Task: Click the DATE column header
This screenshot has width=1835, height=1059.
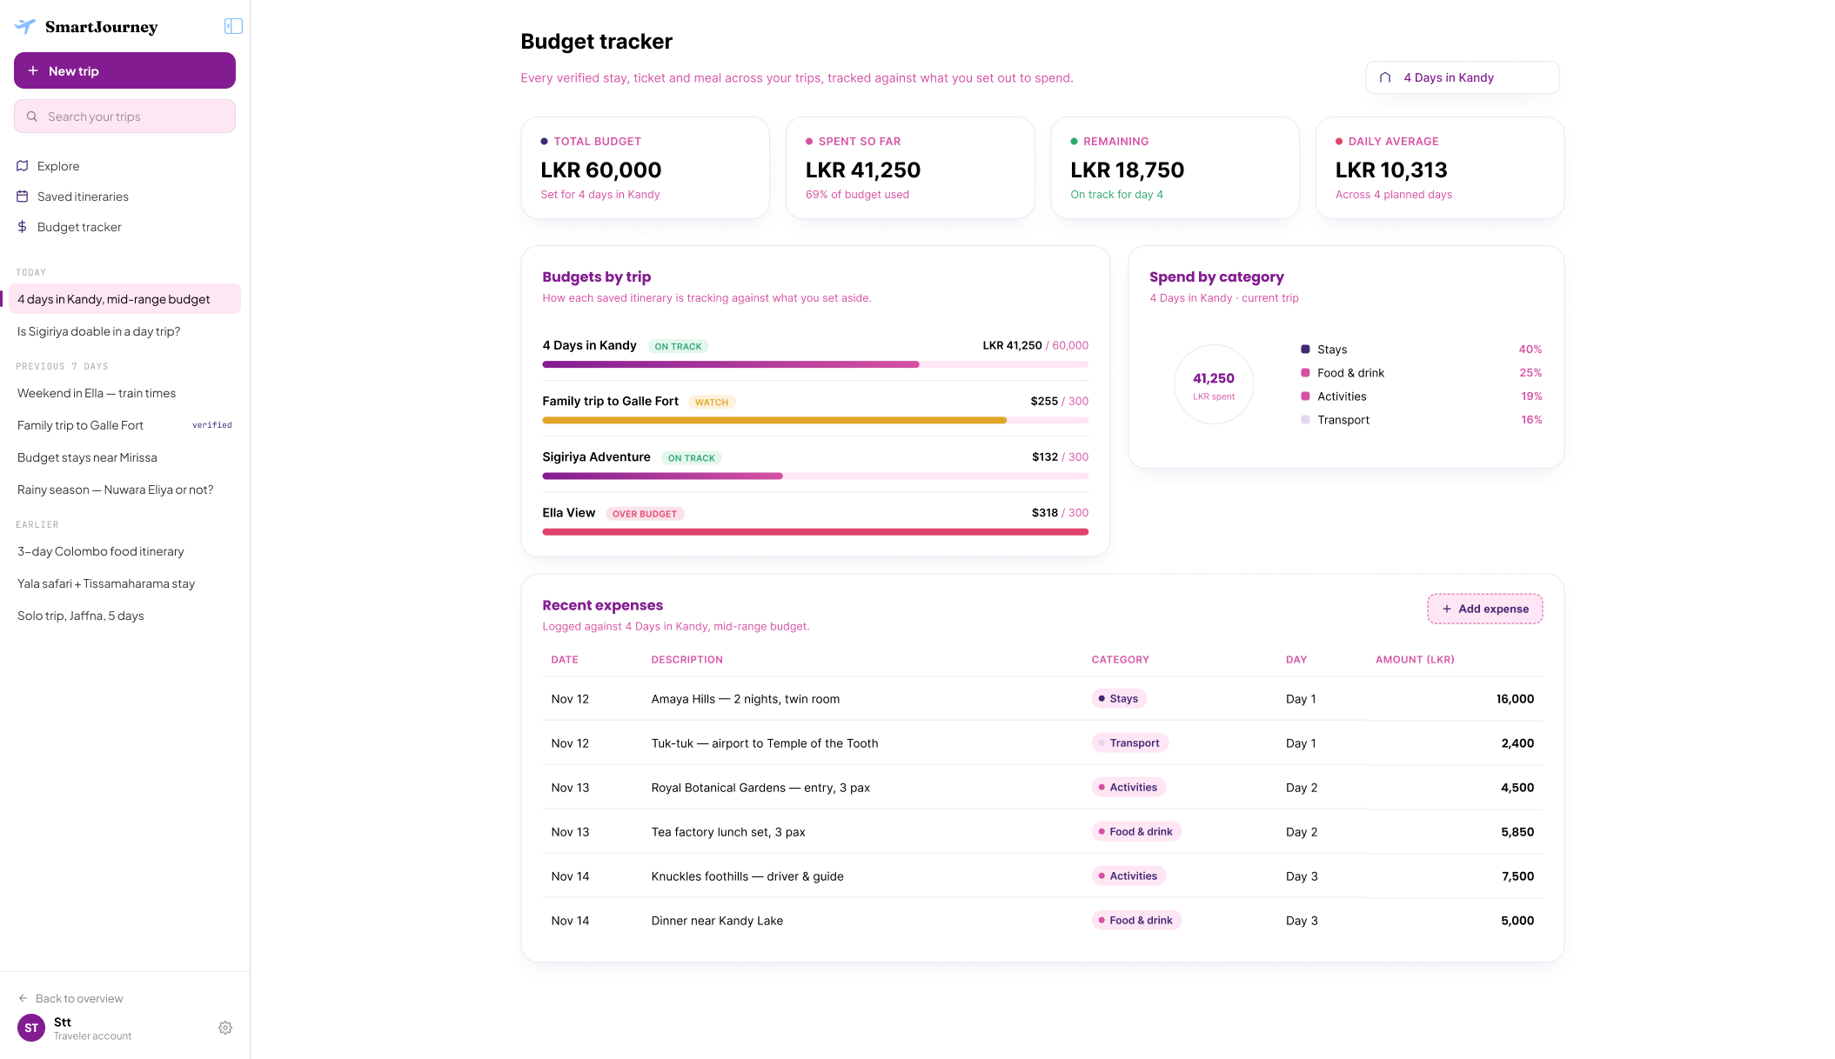Action: click(x=565, y=660)
